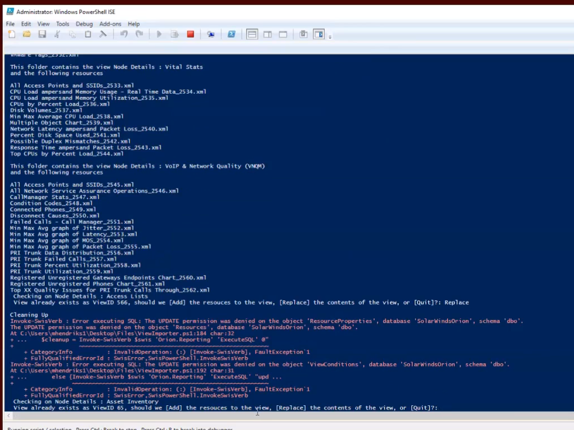Click the Run Script play icon
This screenshot has width=574, height=430.
pos(159,34)
